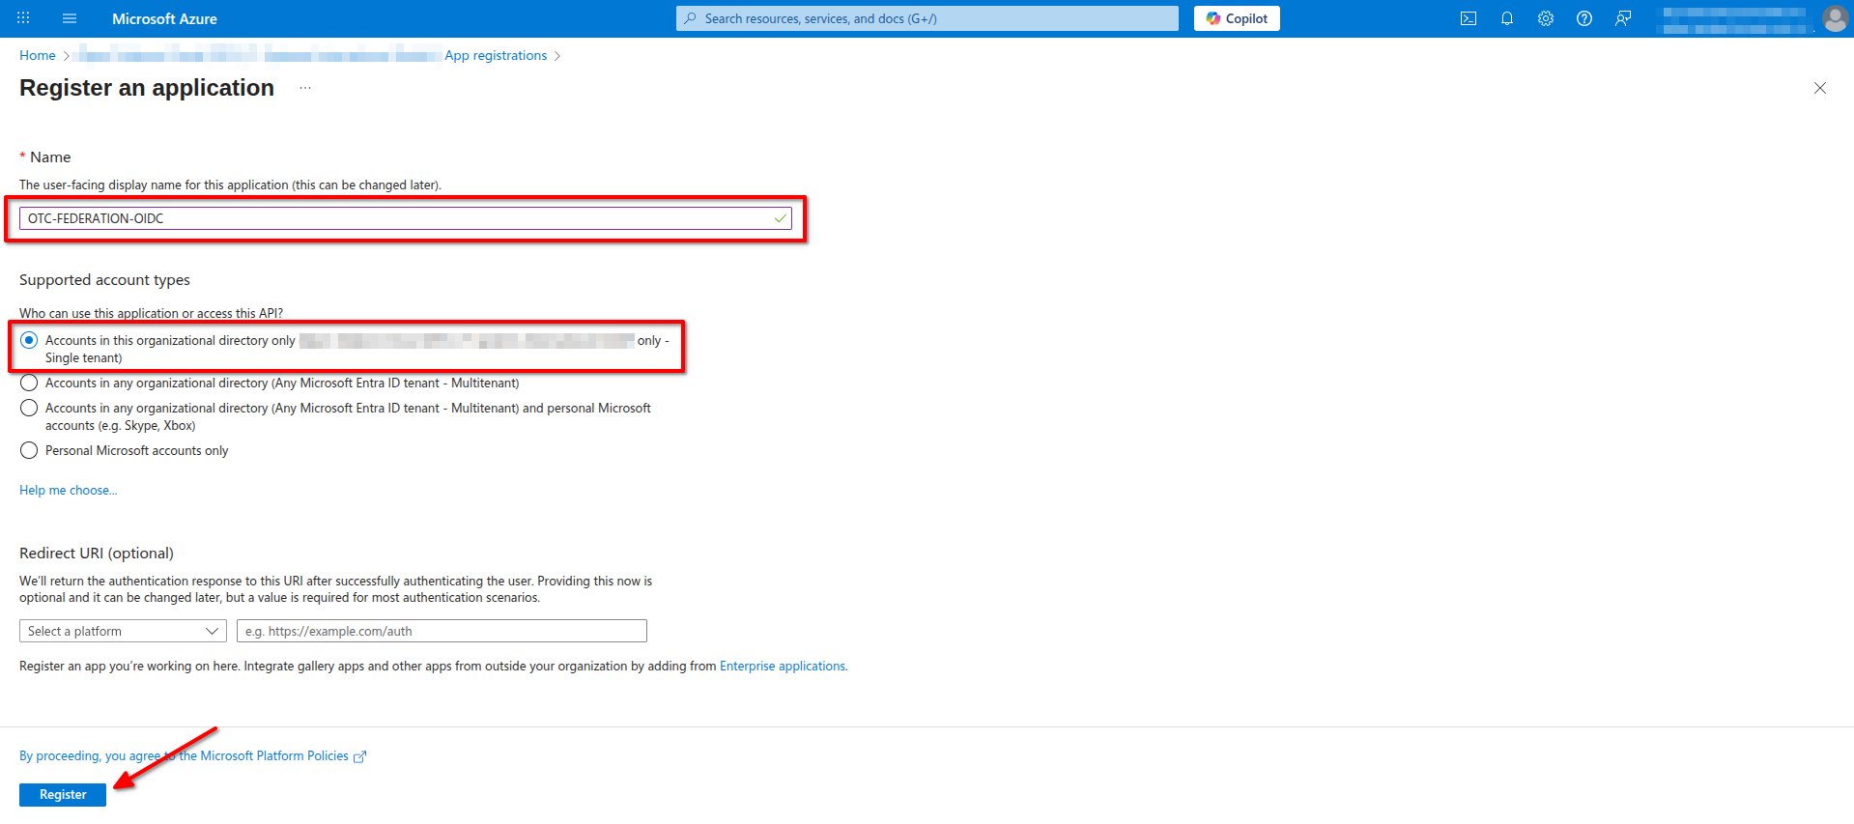Go to App registrations breadcrumb
The image size is (1854, 824).
coord(496,56)
